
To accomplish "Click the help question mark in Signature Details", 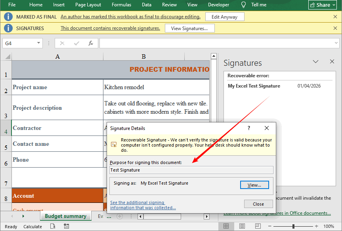I will pyautogui.click(x=248, y=128).
